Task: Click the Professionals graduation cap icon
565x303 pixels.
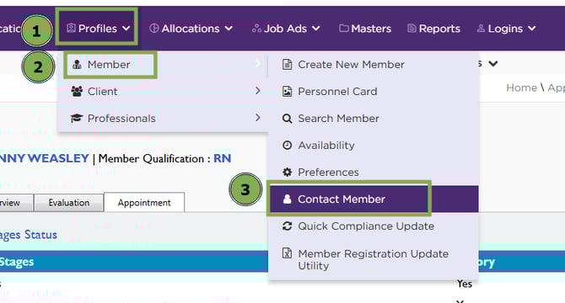Action: [x=77, y=118]
